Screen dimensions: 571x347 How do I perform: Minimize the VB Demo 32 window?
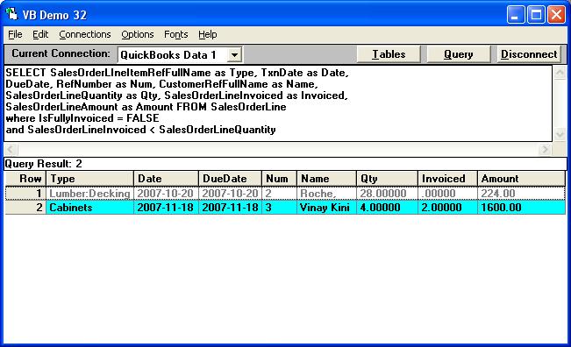[515, 15]
